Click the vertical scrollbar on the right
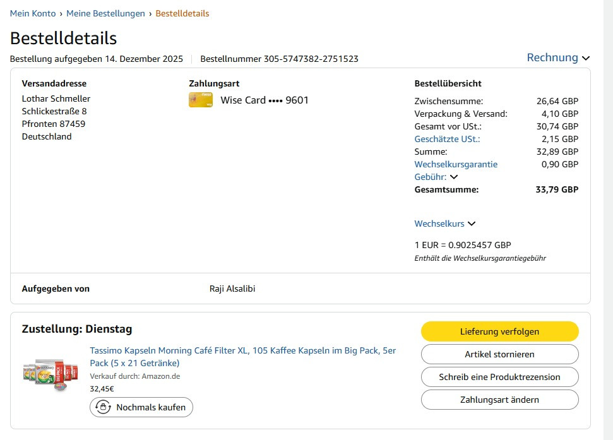The width and height of the screenshot is (613, 440). 608,220
